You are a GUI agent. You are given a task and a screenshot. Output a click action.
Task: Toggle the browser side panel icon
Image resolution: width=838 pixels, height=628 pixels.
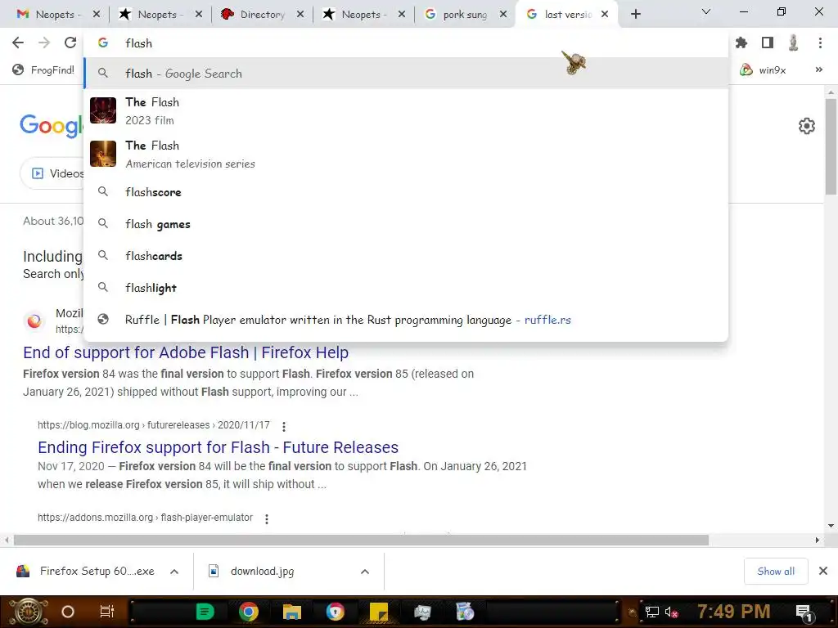click(768, 43)
